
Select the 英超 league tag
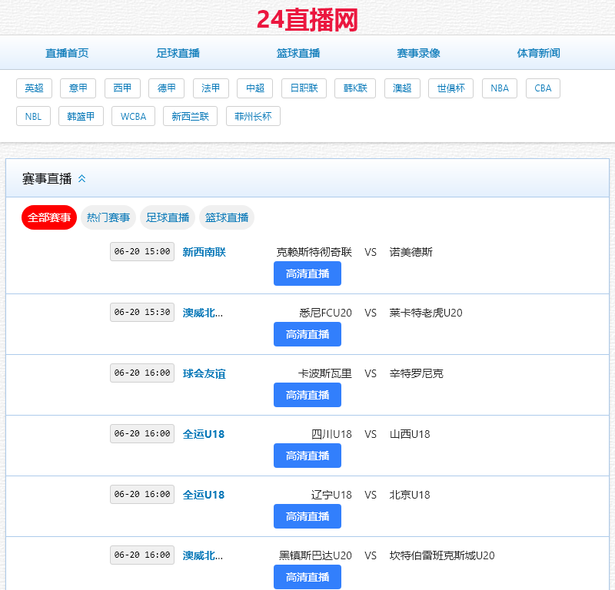coord(34,88)
